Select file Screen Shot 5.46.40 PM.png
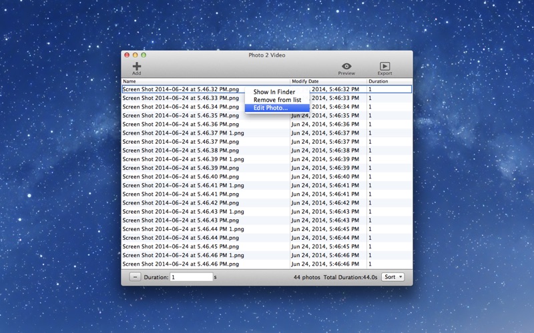The height and width of the screenshot is (333, 534). (x=181, y=176)
